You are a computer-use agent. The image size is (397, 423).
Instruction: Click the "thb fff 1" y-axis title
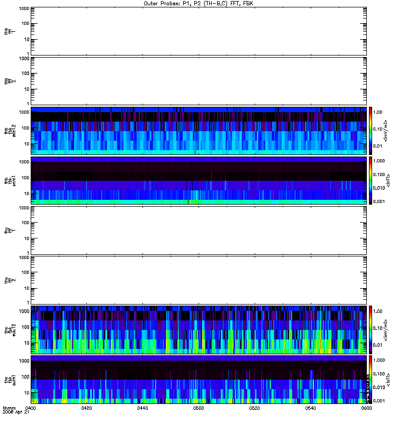10,31
